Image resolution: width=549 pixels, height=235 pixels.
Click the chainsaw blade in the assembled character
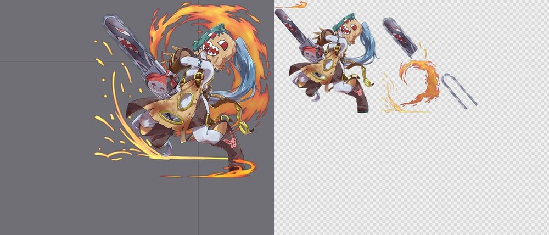(x=125, y=42)
